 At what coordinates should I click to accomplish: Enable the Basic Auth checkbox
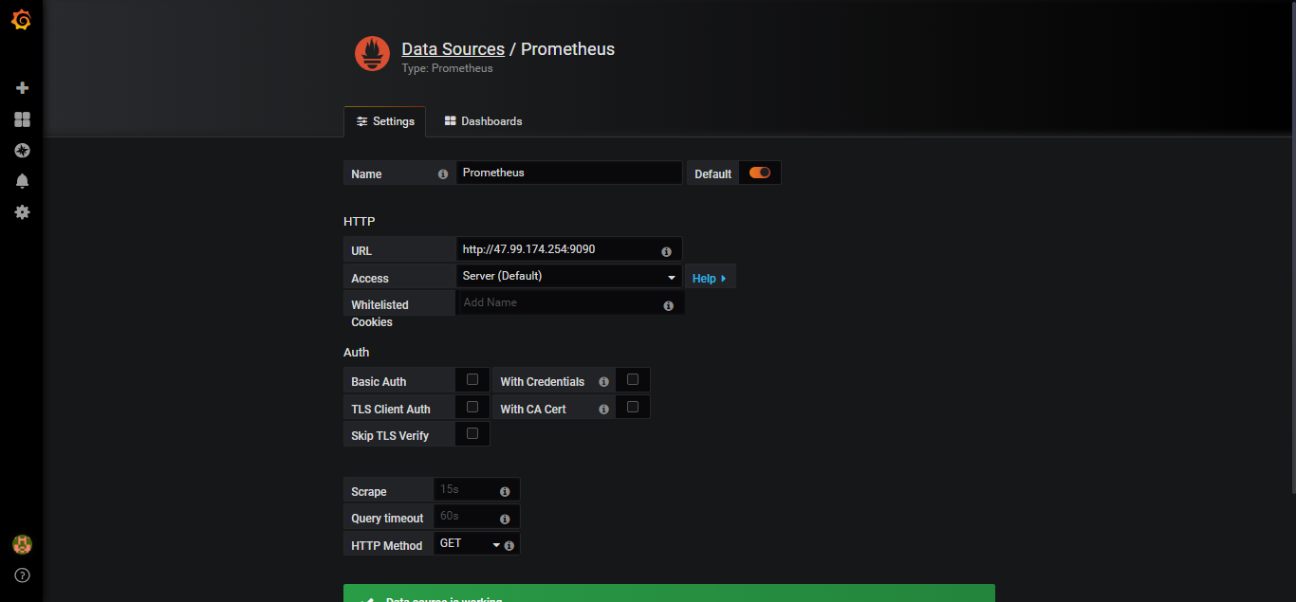coord(472,379)
